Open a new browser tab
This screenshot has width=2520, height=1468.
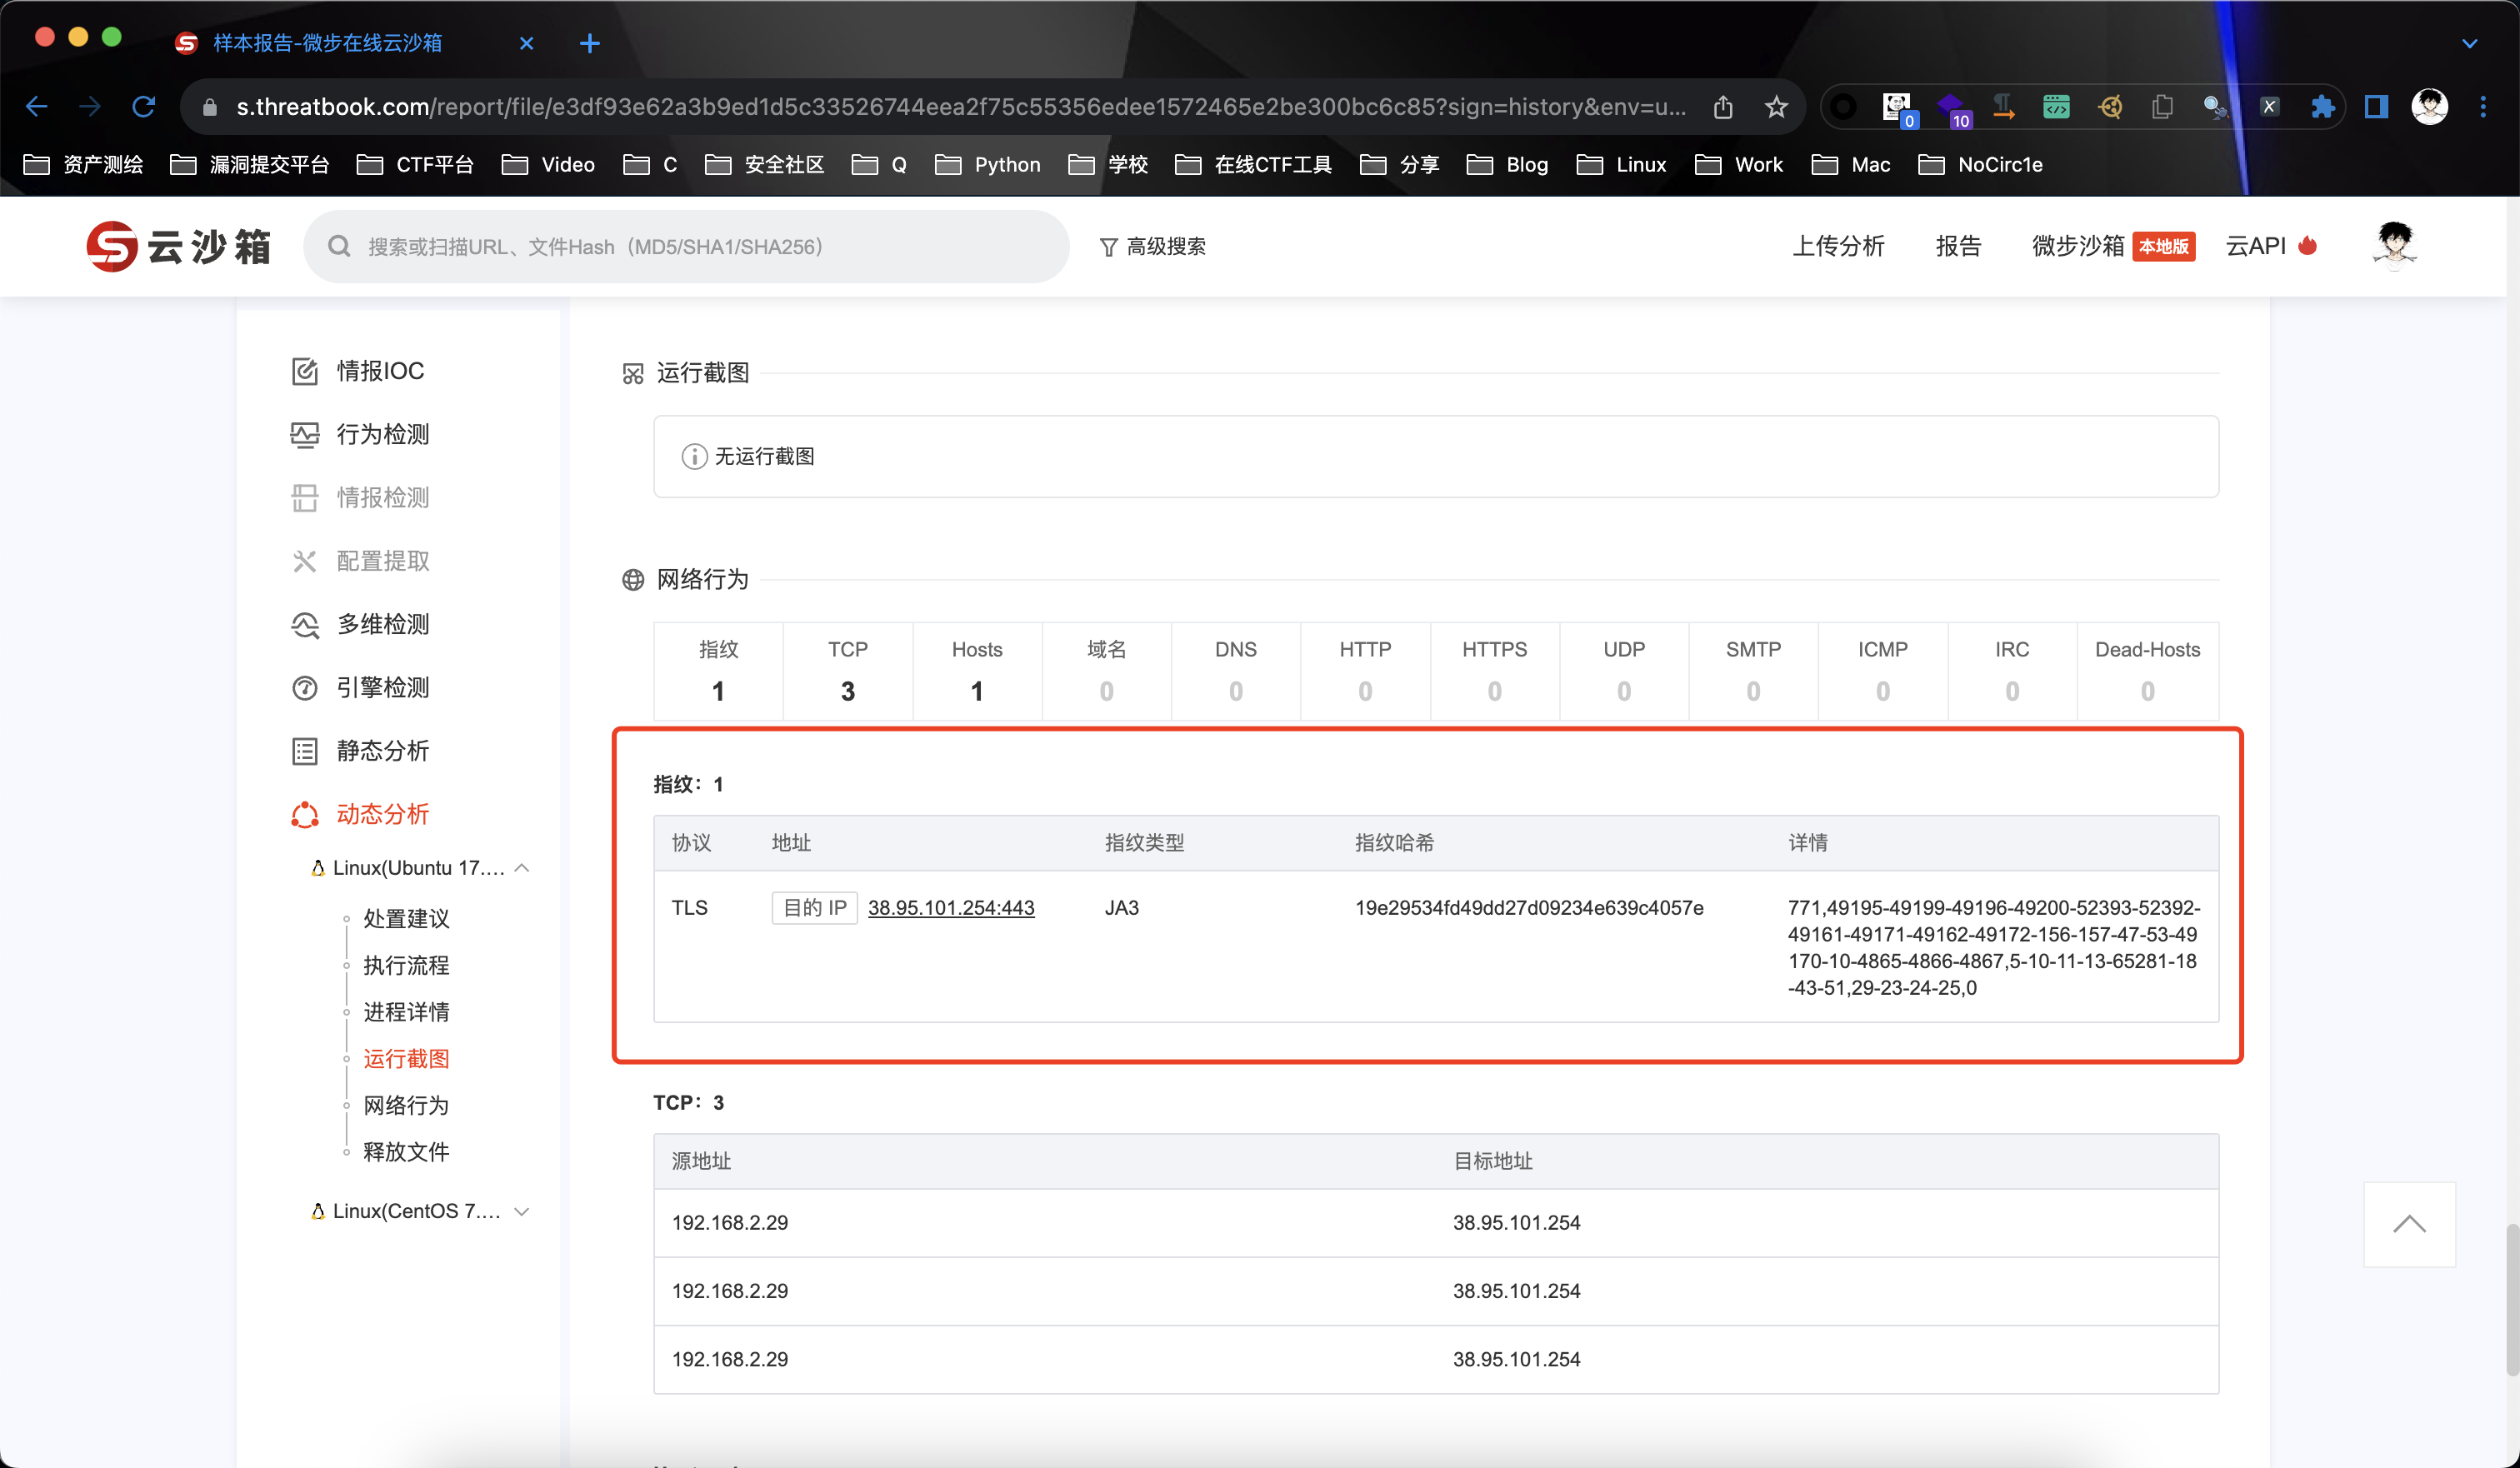click(590, 43)
